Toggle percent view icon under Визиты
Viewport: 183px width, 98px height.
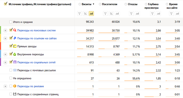[x=85, y=14]
